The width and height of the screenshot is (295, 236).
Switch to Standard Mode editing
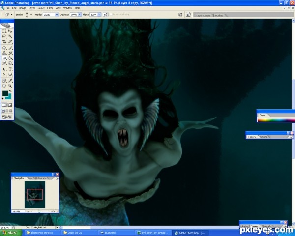pyautogui.click(x=4, y=105)
